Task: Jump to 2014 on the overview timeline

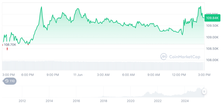Action: point(49,101)
